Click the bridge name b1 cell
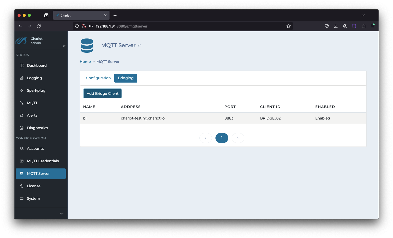Image resolution: width=393 pixels, height=238 pixels. tap(85, 118)
